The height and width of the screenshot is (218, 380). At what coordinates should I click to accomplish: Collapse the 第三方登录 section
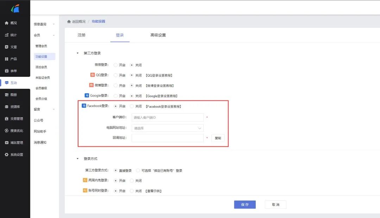[78, 53]
